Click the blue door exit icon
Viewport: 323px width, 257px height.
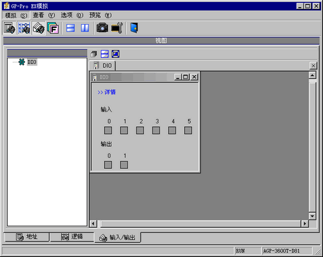pos(134,28)
